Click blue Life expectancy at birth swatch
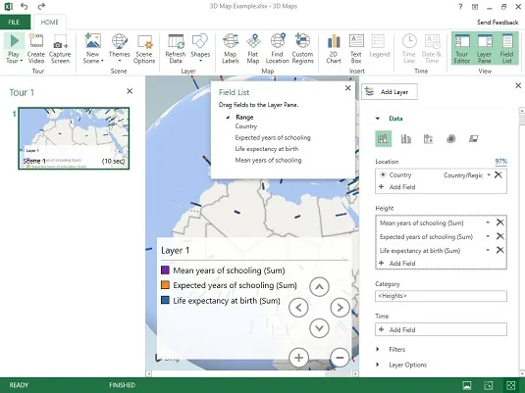 tap(165, 300)
